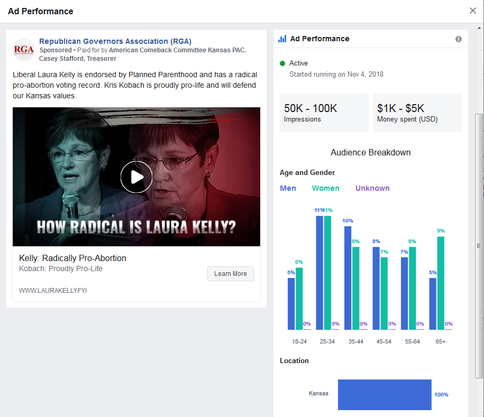Viewport: 484px width, 417px height.
Task: Click the Men bar for 35-44
Action: pyautogui.click(x=348, y=278)
